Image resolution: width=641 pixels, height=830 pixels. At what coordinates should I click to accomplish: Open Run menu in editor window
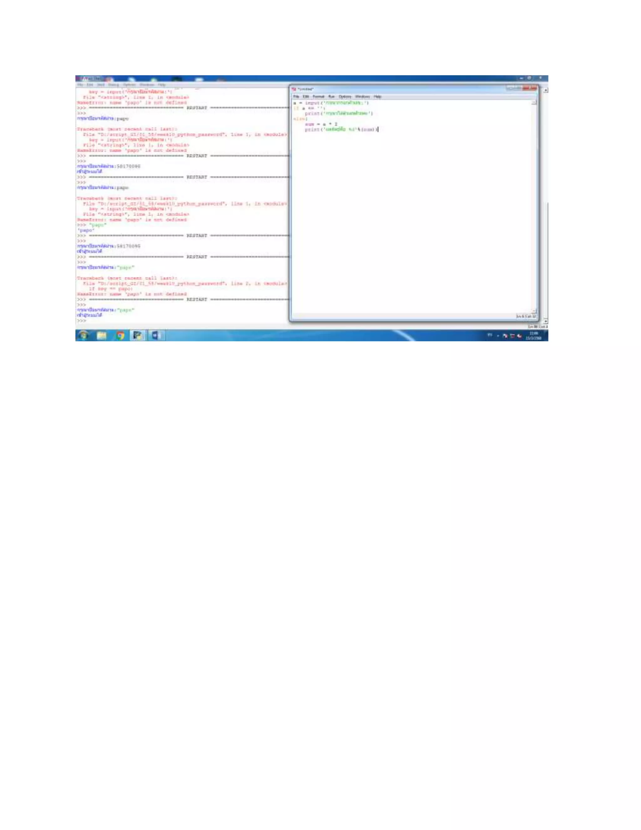(x=331, y=96)
